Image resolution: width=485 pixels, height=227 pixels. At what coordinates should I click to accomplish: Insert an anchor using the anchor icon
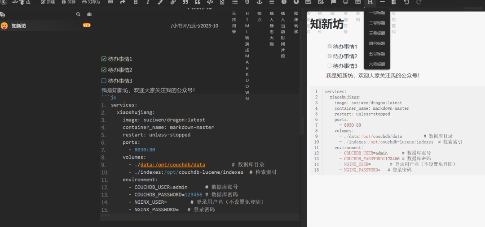point(259,2)
